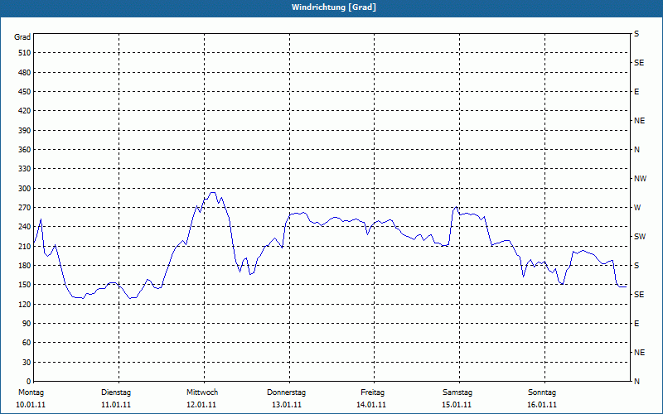Click the date 15.01.11
Image resolution: width=663 pixels, height=414 pixels.
(x=457, y=405)
